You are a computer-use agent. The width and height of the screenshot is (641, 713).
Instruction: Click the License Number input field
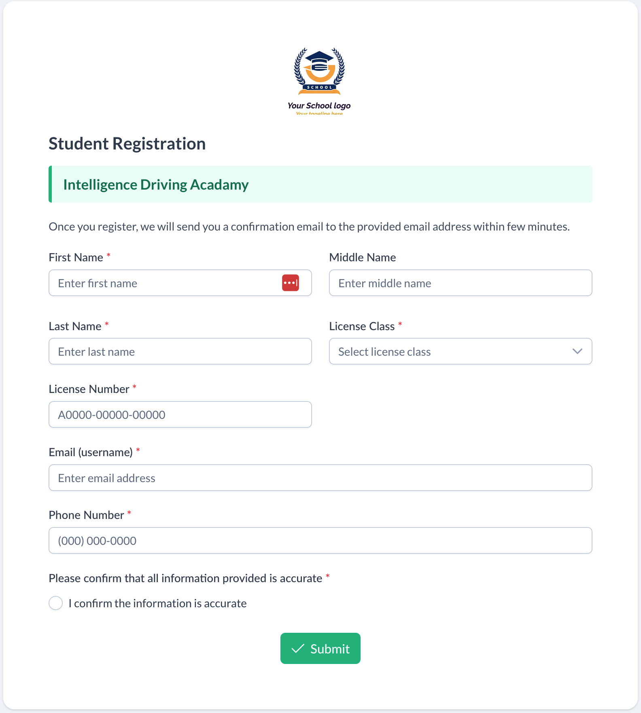coord(180,414)
